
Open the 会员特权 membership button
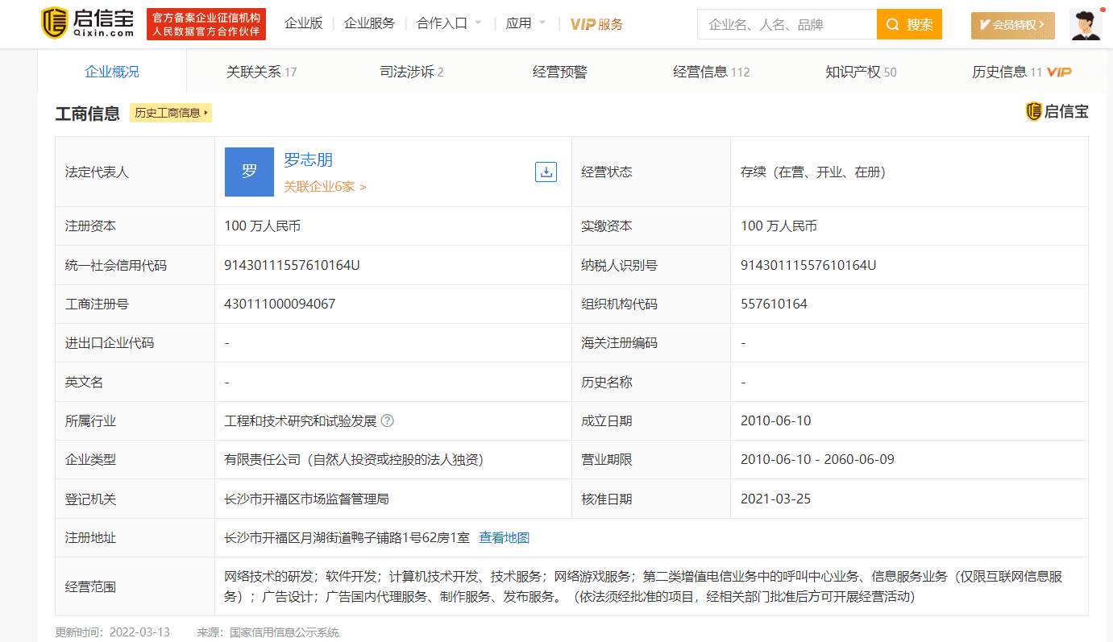click(1012, 25)
